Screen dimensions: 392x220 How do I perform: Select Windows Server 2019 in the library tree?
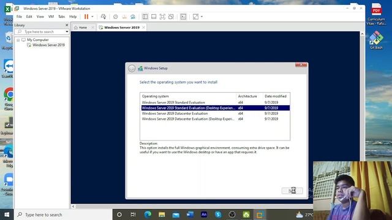48,45
